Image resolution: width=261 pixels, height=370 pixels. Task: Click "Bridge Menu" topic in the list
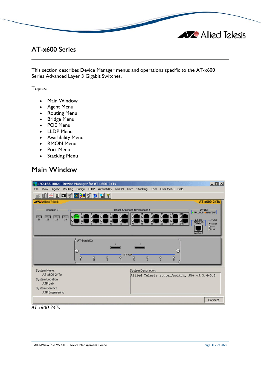pyautogui.click(x=61, y=119)
